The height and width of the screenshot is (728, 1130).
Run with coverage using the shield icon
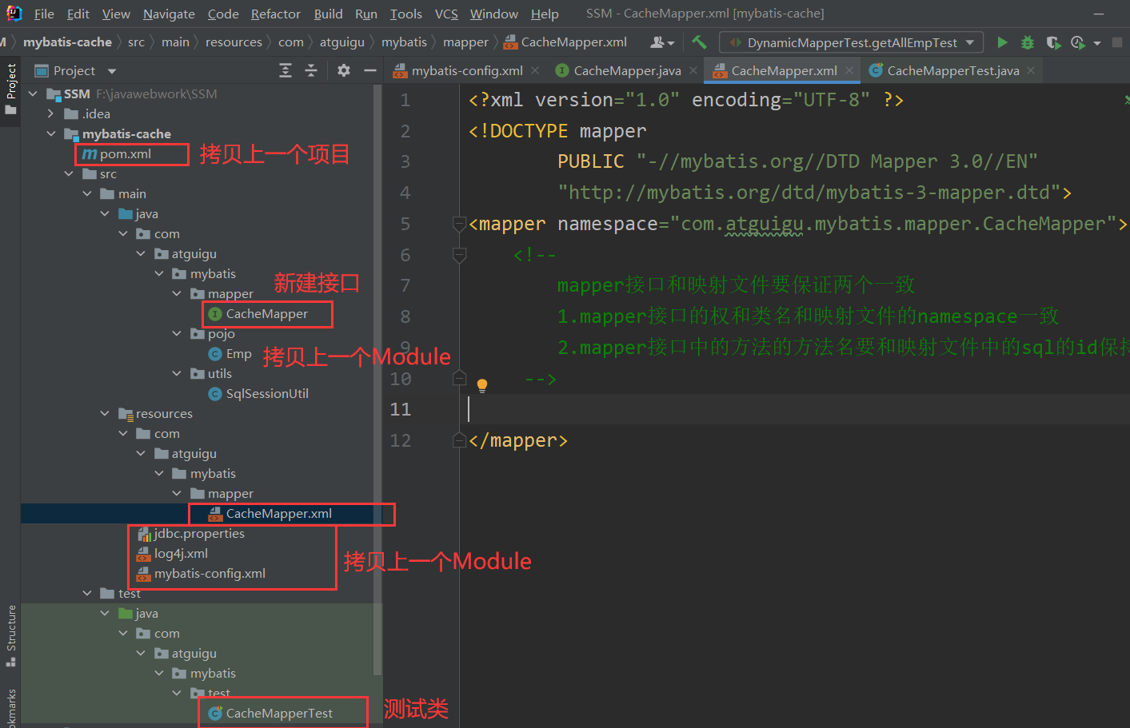point(1053,42)
